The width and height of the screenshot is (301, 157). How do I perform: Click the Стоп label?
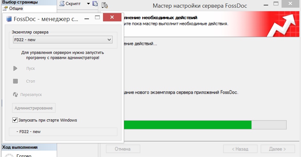31,81
